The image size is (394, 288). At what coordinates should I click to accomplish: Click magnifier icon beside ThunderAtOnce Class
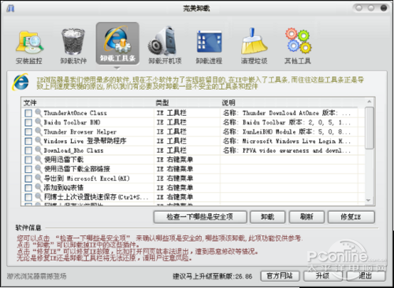[x=39, y=113]
